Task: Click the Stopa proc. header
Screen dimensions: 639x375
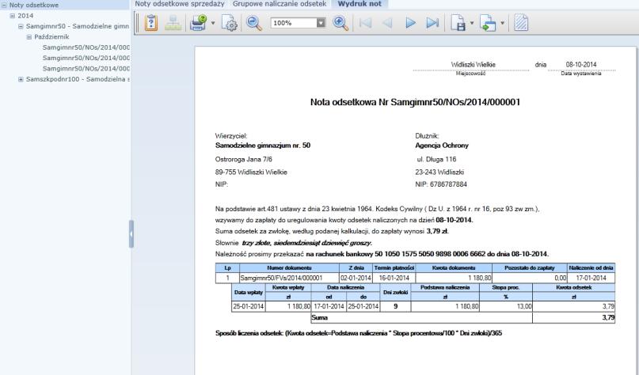Action: tap(506, 287)
